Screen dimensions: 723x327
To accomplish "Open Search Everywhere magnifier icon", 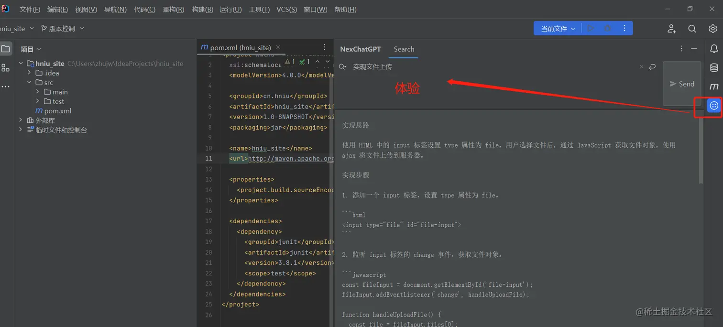I will point(692,29).
